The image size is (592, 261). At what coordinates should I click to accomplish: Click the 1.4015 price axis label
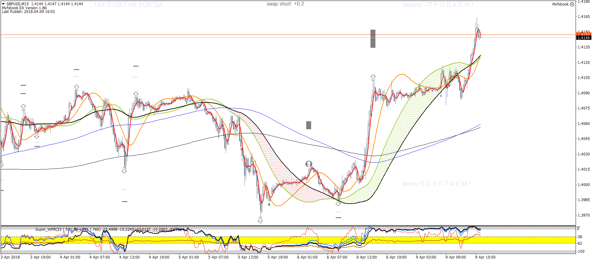tap(584, 169)
